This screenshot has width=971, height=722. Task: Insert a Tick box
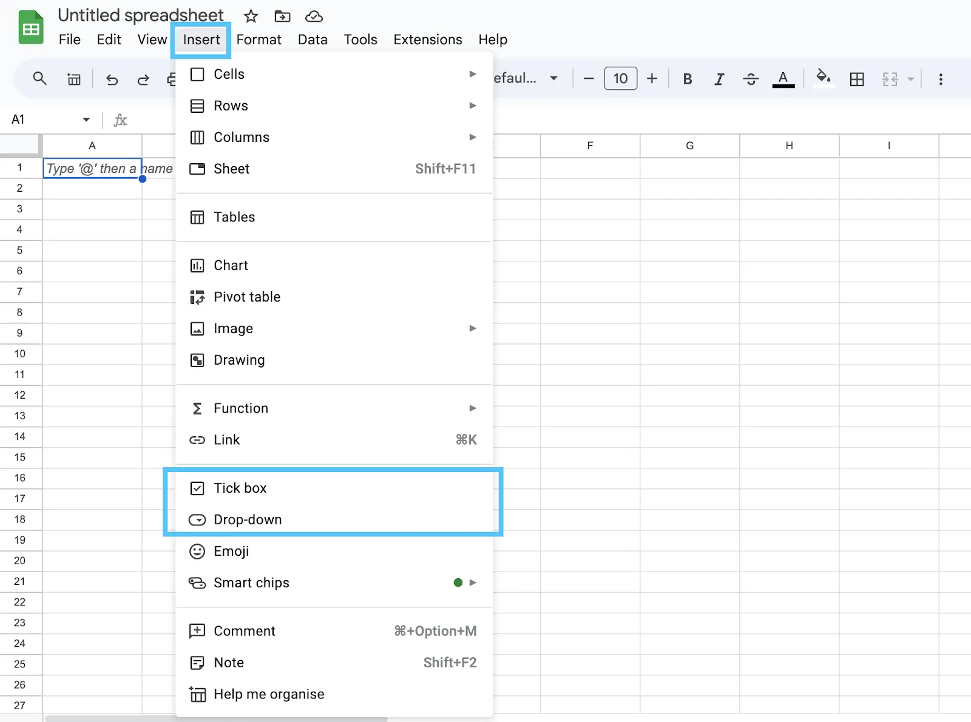click(334, 488)
